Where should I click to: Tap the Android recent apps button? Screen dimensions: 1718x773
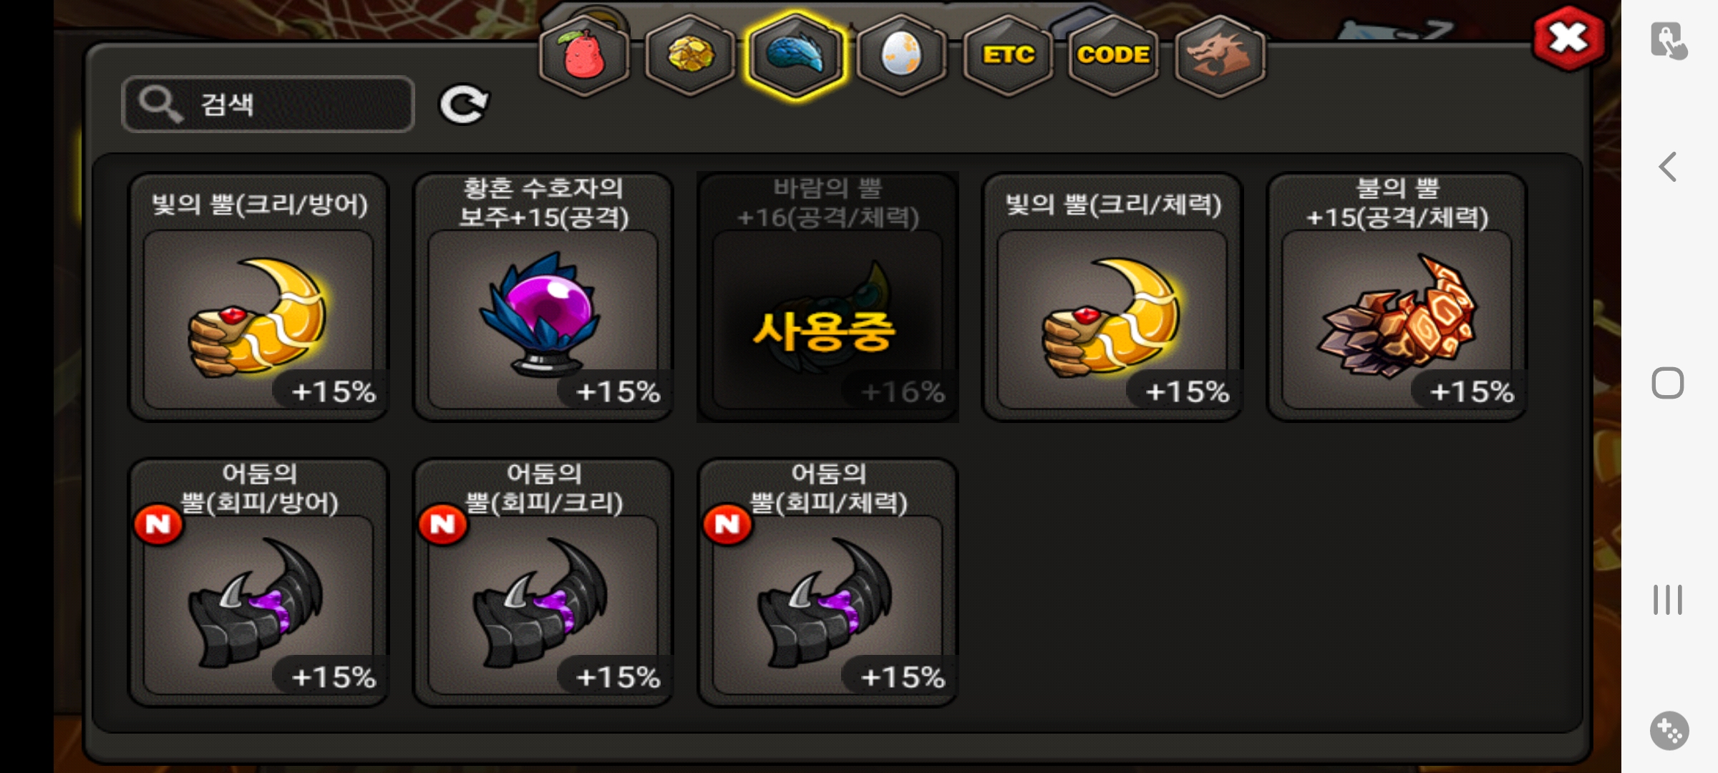[1668, 600]
